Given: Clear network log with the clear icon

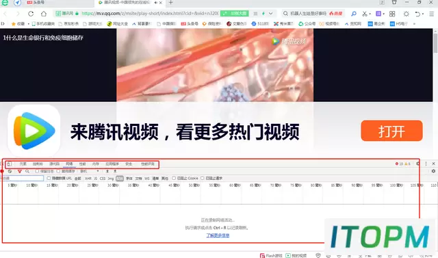Looking at the screenshot, I should 10,171.
